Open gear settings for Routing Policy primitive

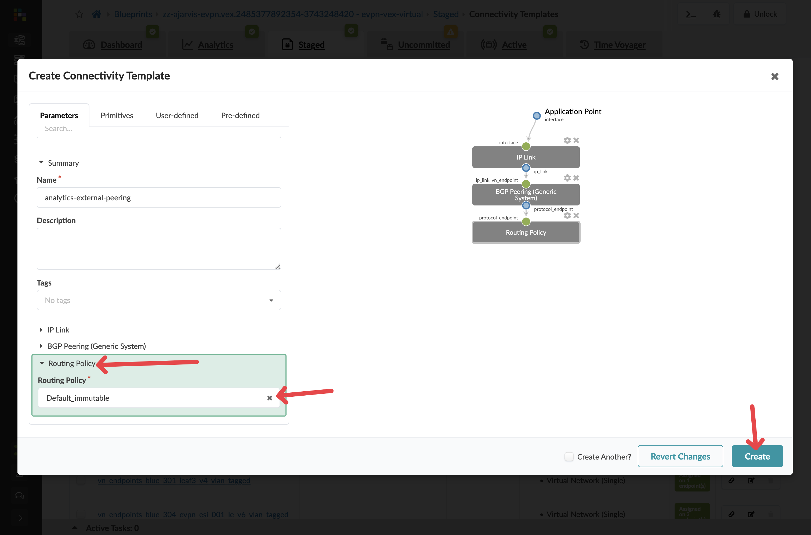[x=567, y=215]
